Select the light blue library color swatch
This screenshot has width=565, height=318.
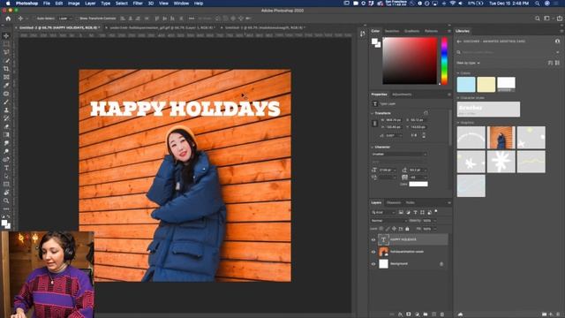466,85
